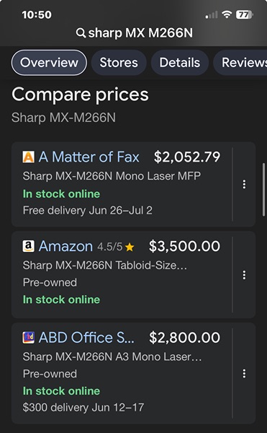Viewport: 267px width, 433px height.
Task: Open the Amazon seller link
Action: [x=65, y=246]
